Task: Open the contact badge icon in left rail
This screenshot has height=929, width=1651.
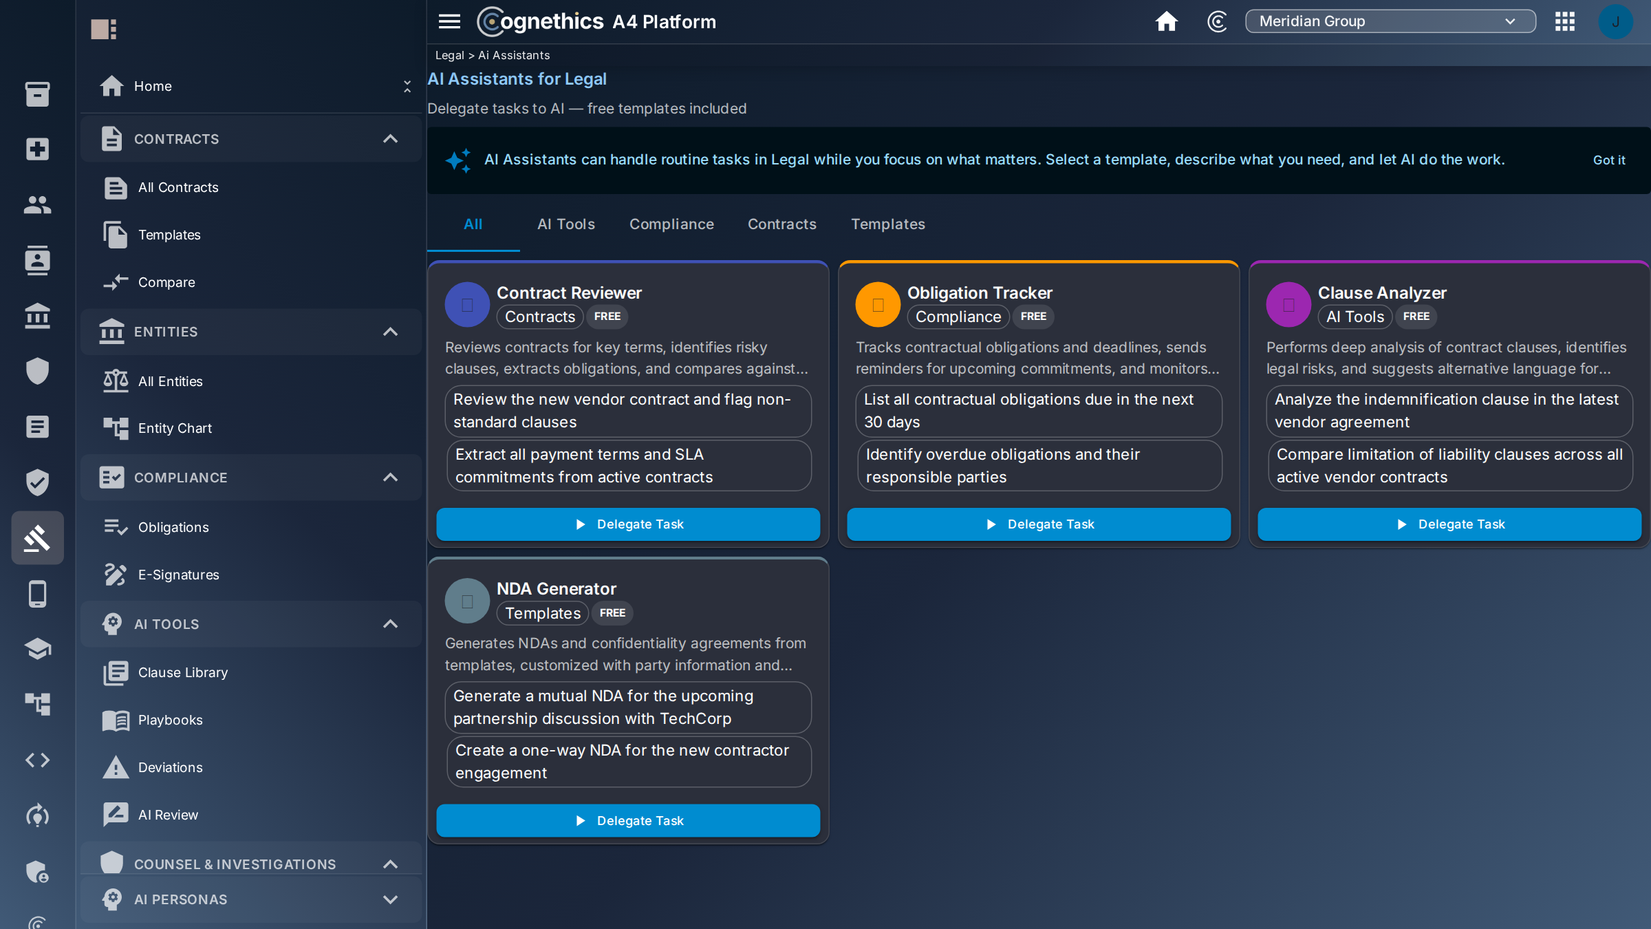Action: 37,260
